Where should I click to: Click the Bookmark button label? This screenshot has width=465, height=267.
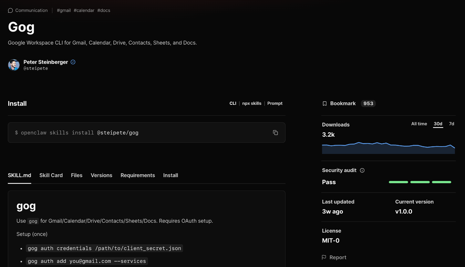[x=343, y=104]
